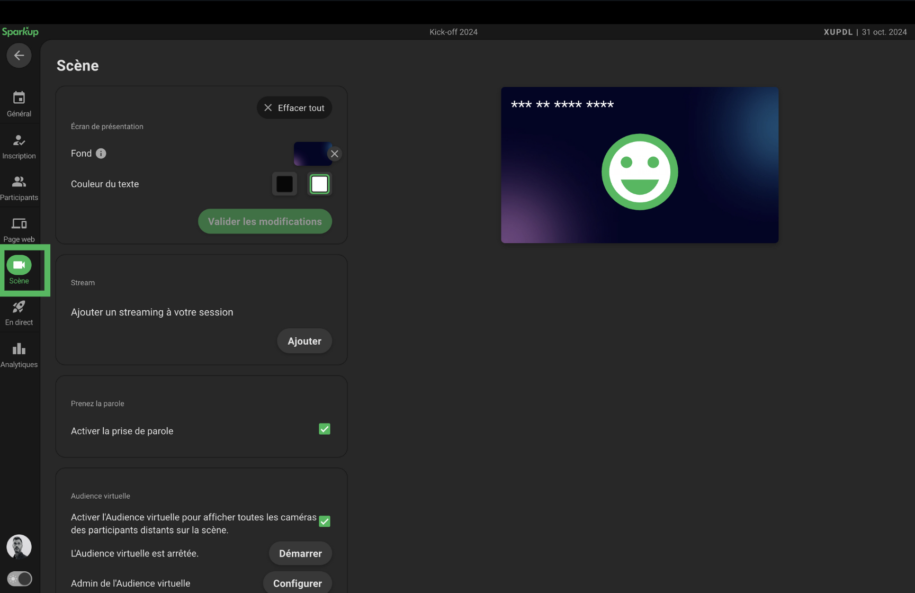Disable the Audience virtuelle checkbox

point(325,522)
